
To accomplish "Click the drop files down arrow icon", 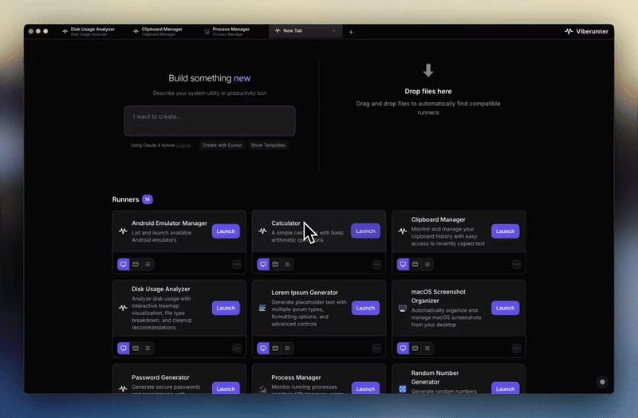I will pyautogui.click(x=428, y=71).
